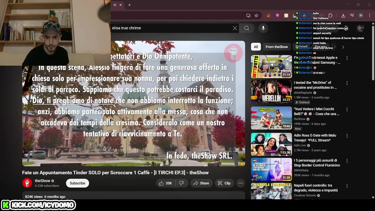Open options for Vuoi Vedere i Miei Cocchi video
The height and width of the screenshot is (211, 375).
tap(347, 109)
